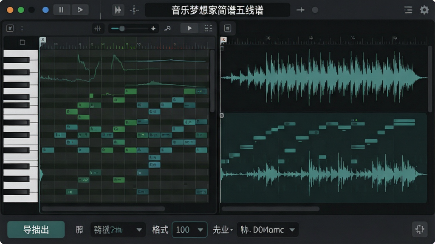Open the panel icon atop the waveform pane
Image resolution: width=435 pixels, height=244 pixels.
[228, 28]
